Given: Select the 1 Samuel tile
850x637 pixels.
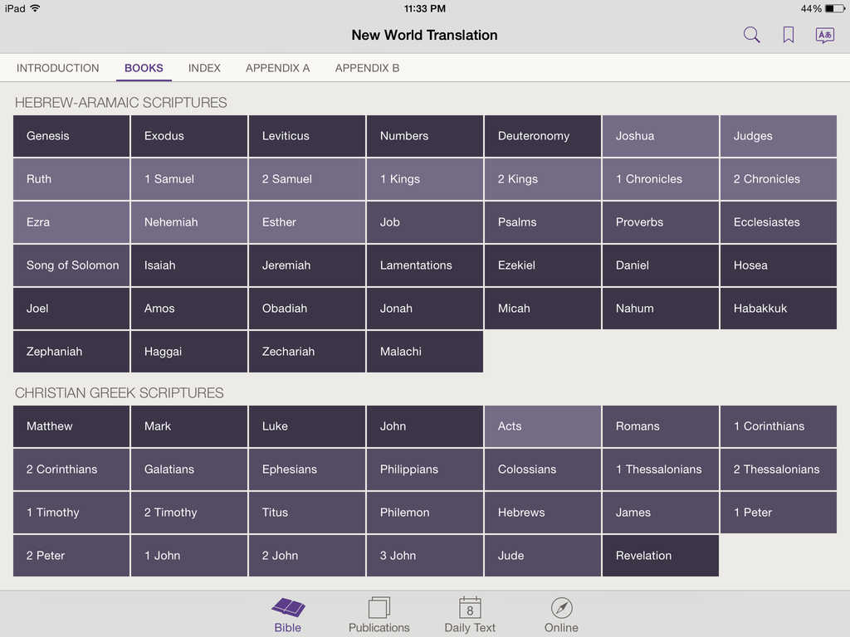Looking at the screenshot, I should pos(189,179).
